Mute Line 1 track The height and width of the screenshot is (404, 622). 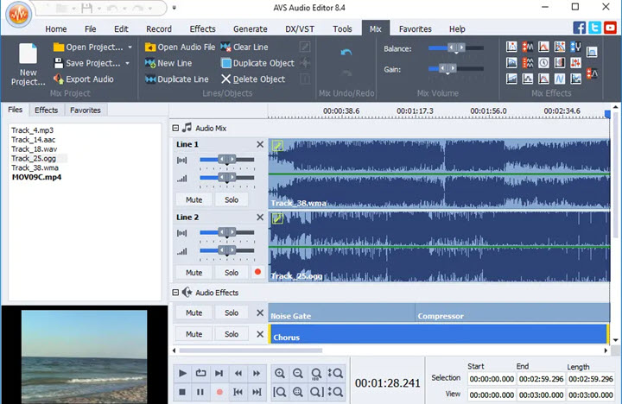[x=194, y=199]
